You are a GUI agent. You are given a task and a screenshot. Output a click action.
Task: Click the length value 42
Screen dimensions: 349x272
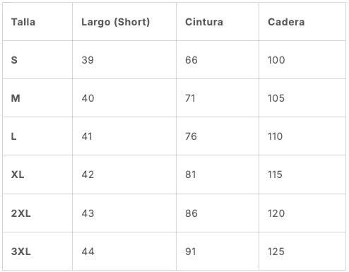pyautogui.click(x=88, y=175)
